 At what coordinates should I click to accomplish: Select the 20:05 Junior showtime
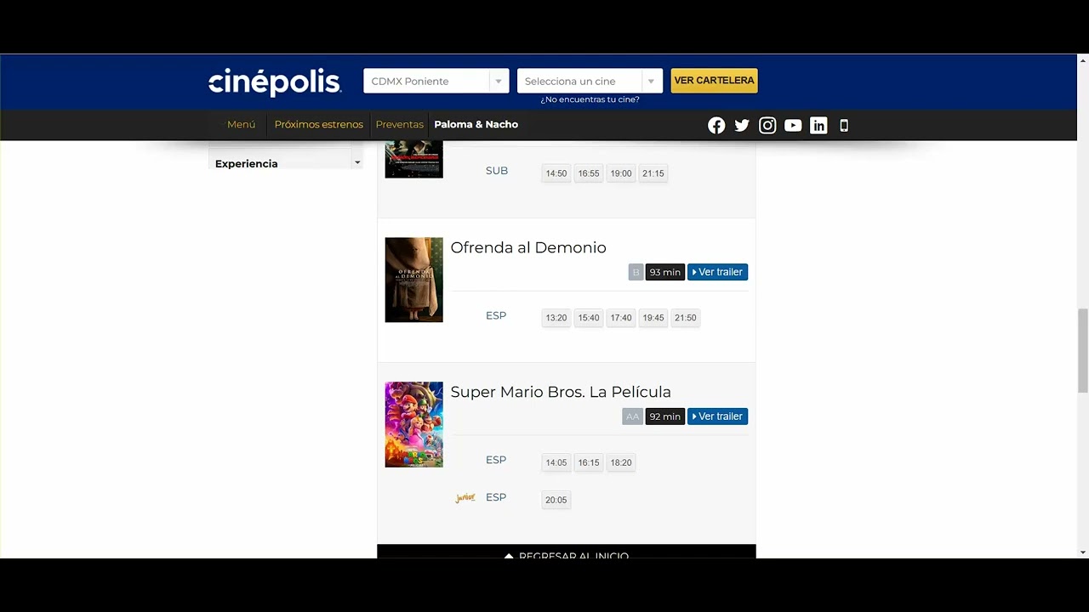tap(556, 500)
